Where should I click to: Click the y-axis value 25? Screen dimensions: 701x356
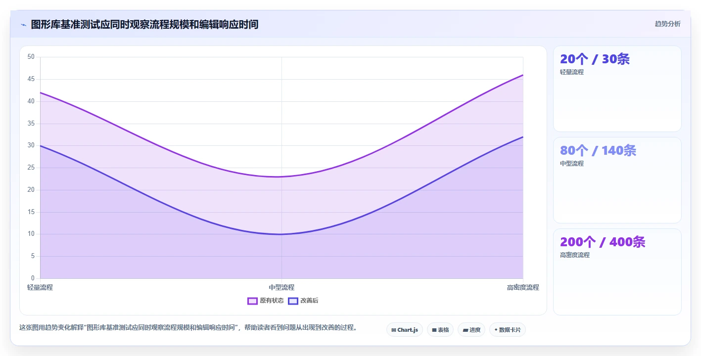click(x=31, y=168)
